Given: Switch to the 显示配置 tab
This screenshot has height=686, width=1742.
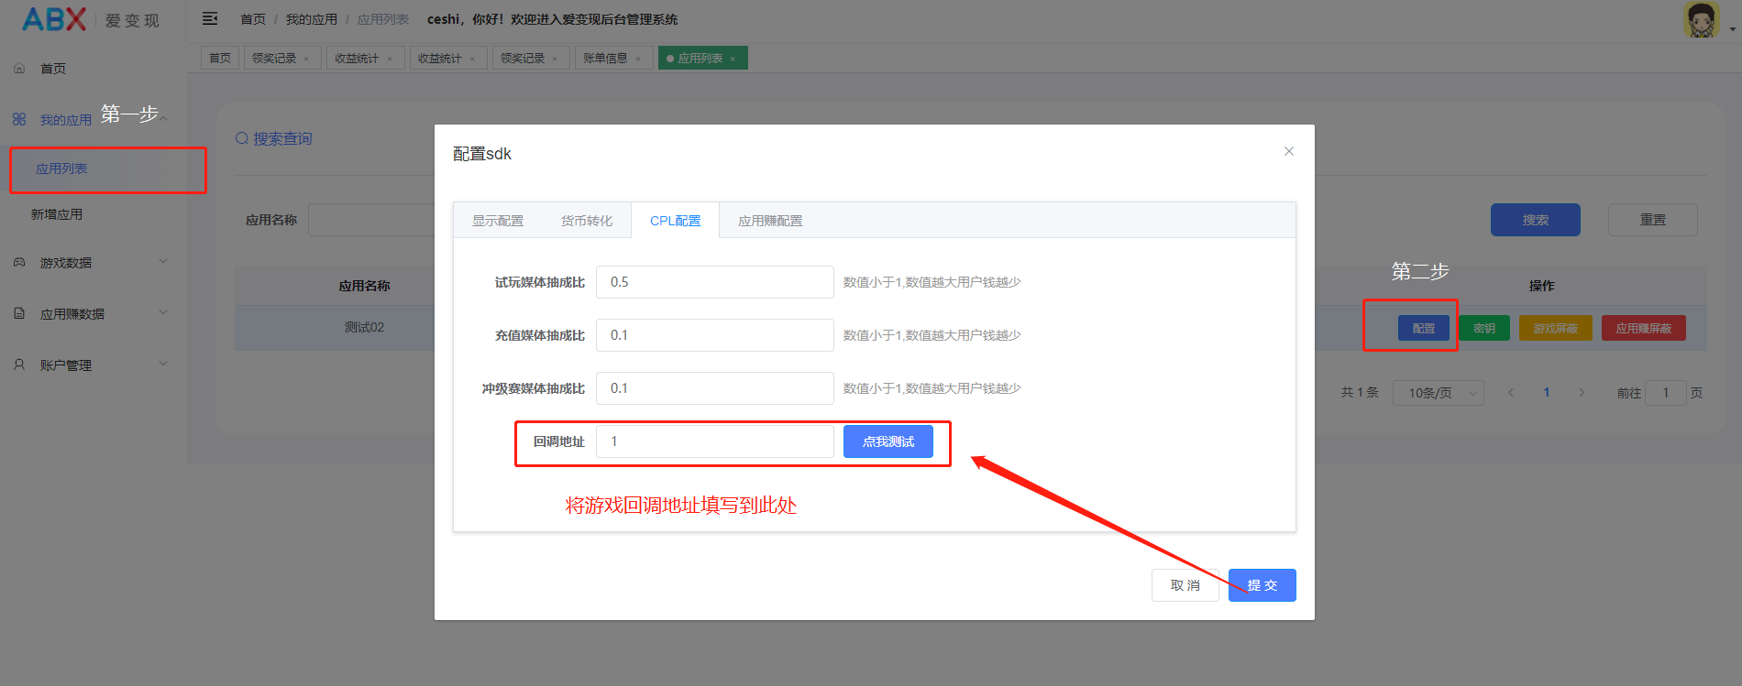Looking at the screenshot, I should tap(498, 221).
